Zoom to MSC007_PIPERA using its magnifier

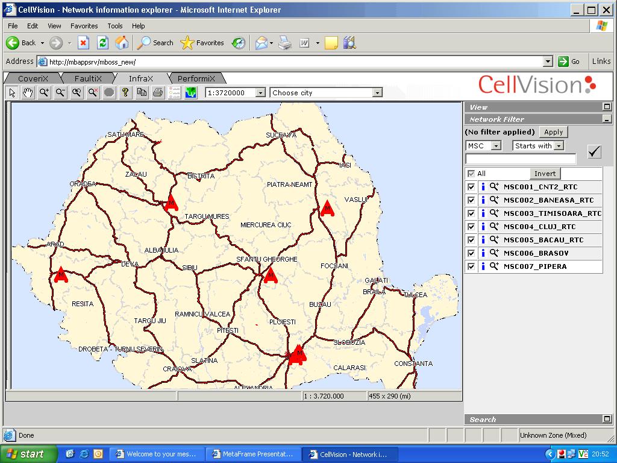point(494,266)
